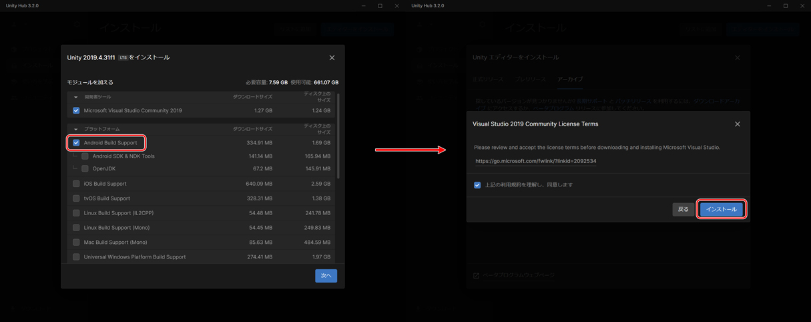Click the iOS Build Support label
The width and height of the screenshot is (811, 322).
click(x=105, y=184)
